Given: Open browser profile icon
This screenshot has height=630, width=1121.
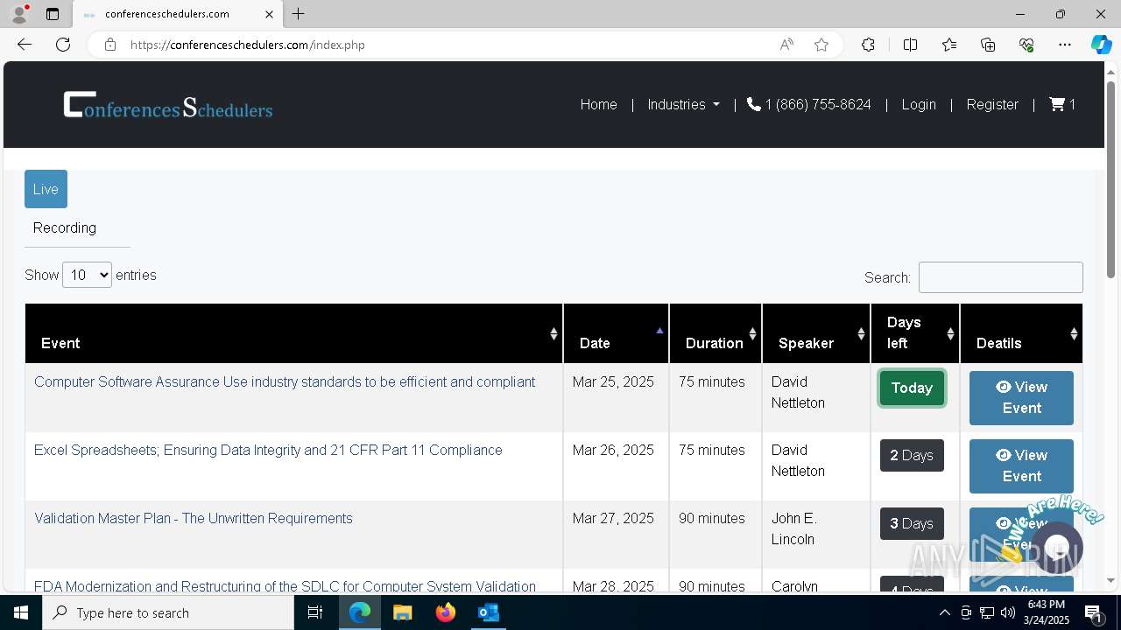Looking at the screenshot, I should pos(19,14).
